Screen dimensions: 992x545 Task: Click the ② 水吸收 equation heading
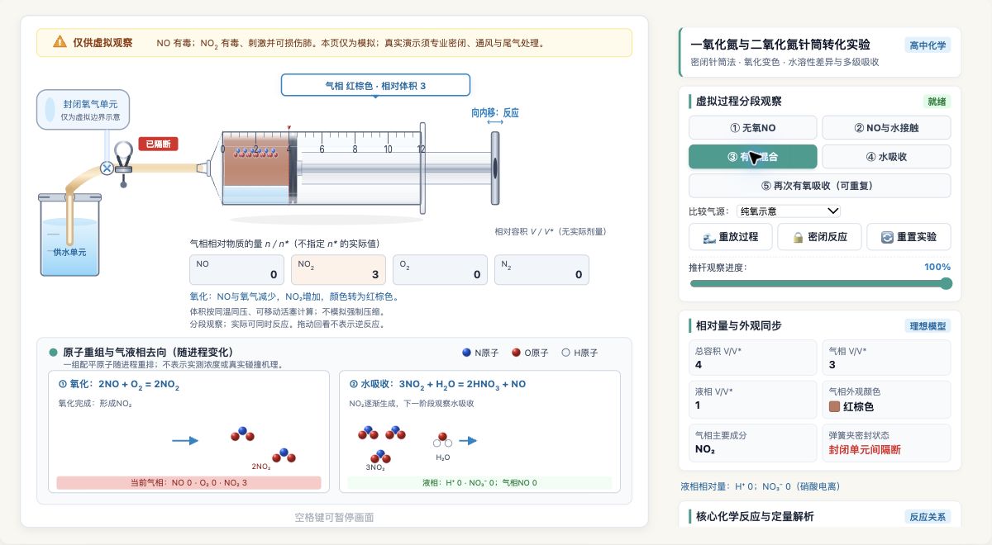click(437, 384)
